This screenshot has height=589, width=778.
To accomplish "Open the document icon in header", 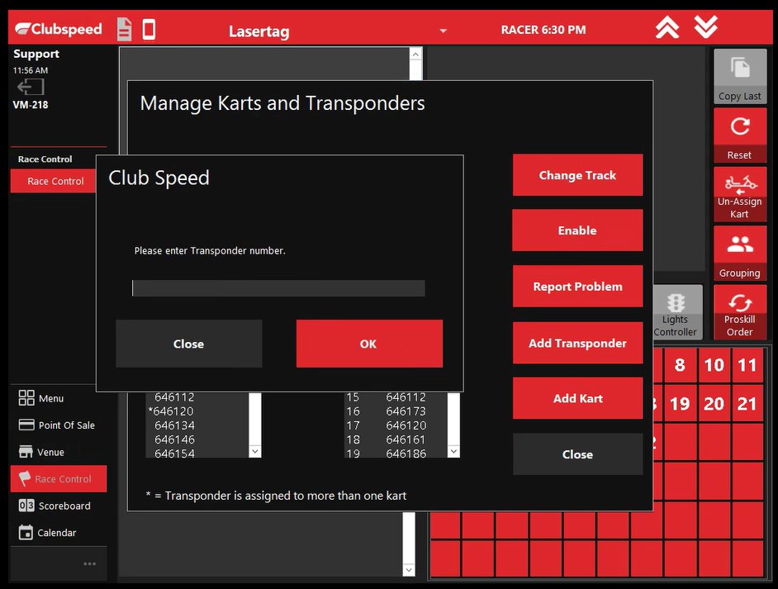I will pos(125,29).
